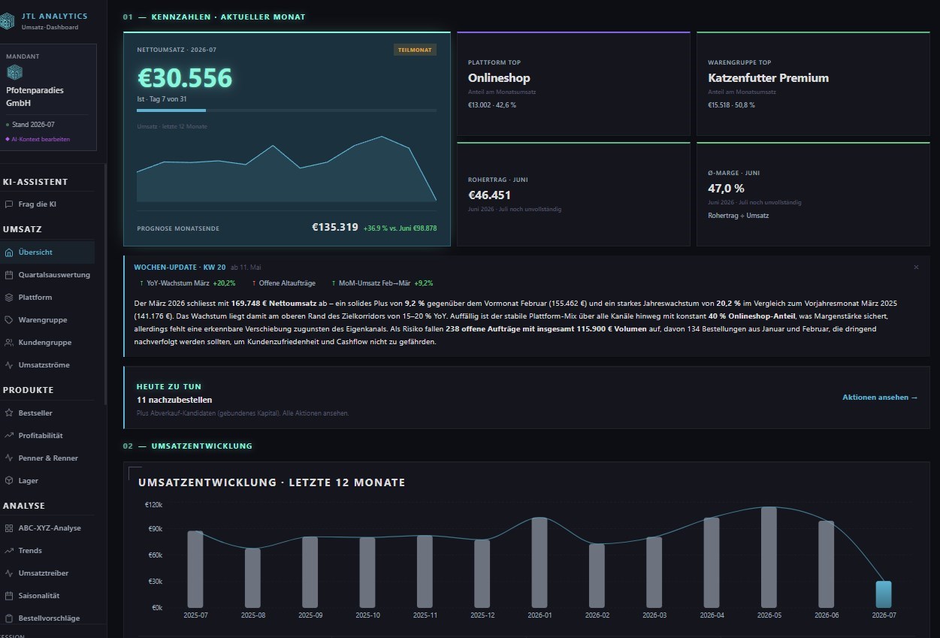Open Quartalsauswertung in the sidebar
940x638 pixels.
(x=47, y=275)
